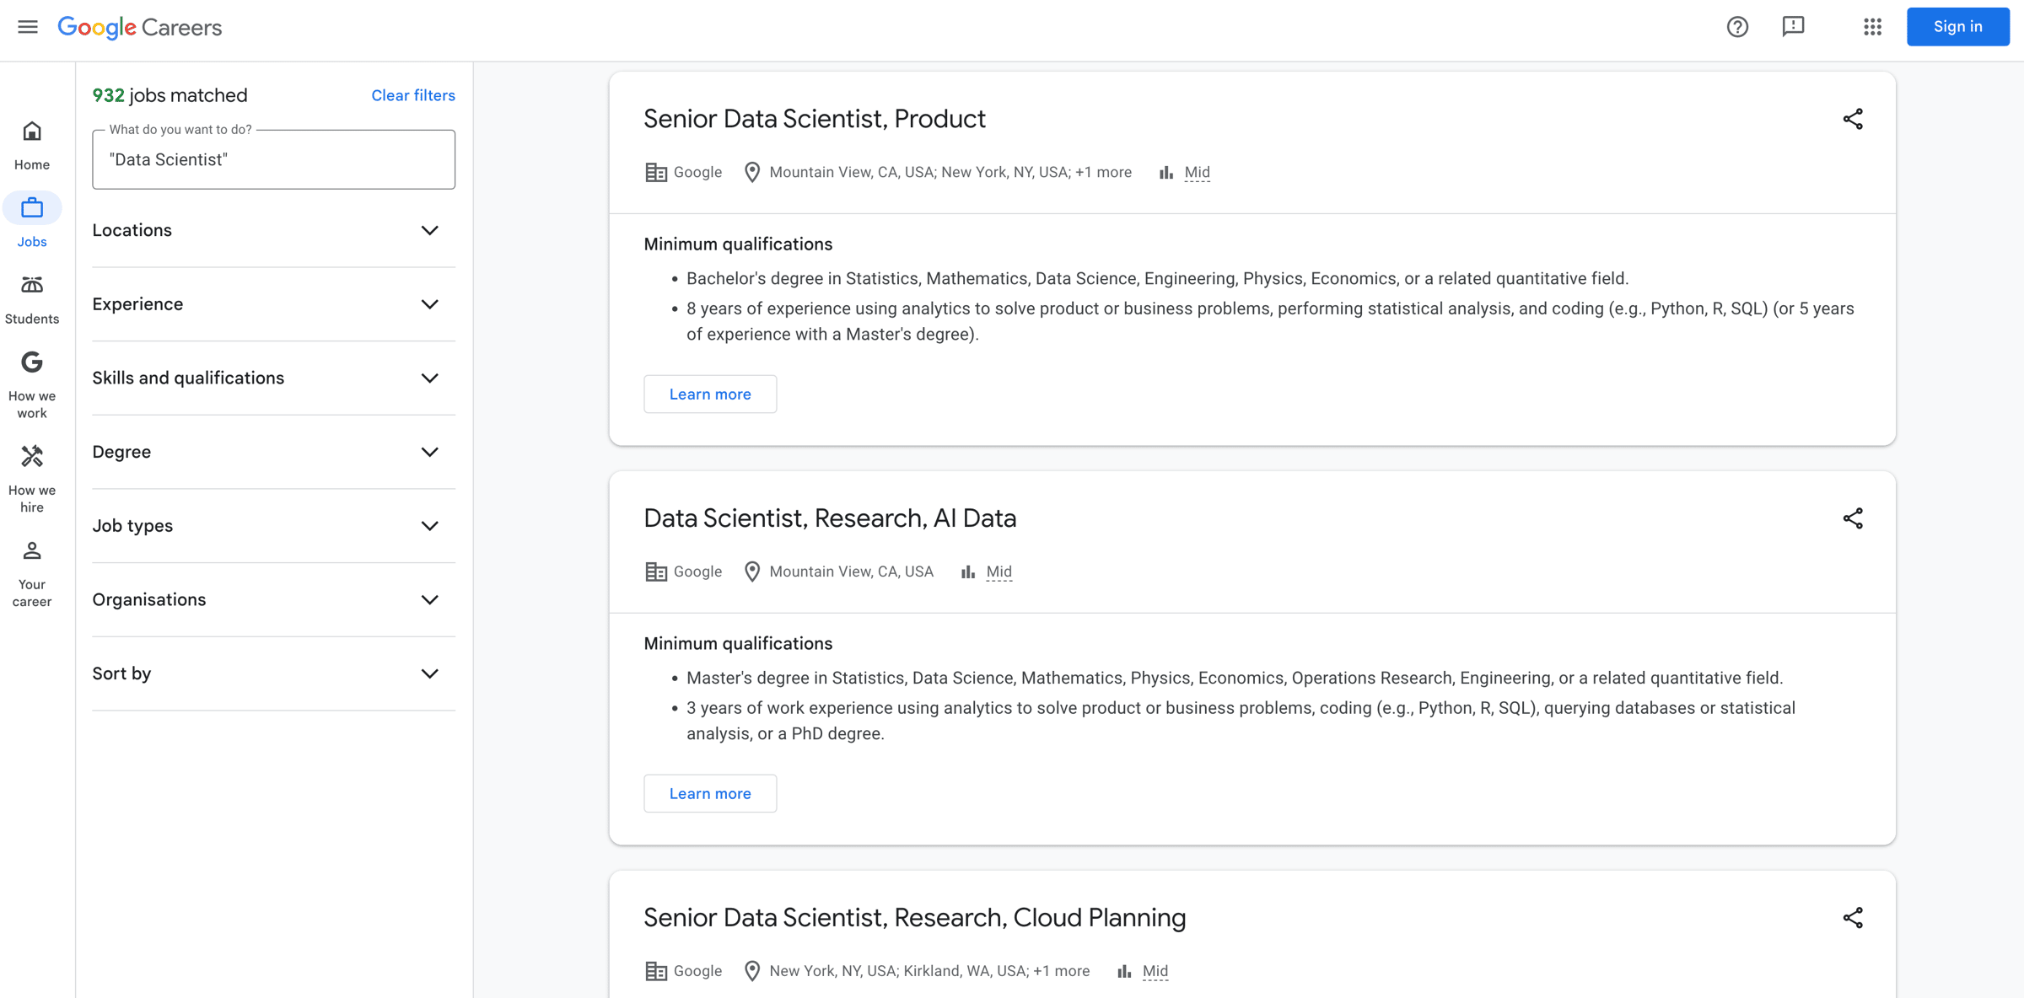Share the Data Scientist, Research, AI Data job
Screen dimensions: 2024x998
(x=1852, y=518)
